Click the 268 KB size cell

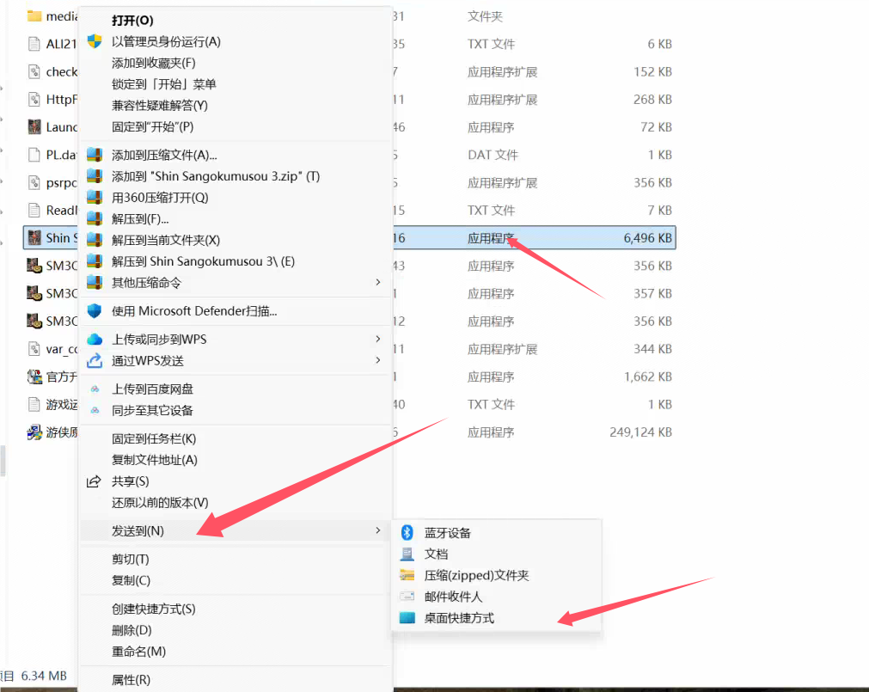tap(653, 100)
